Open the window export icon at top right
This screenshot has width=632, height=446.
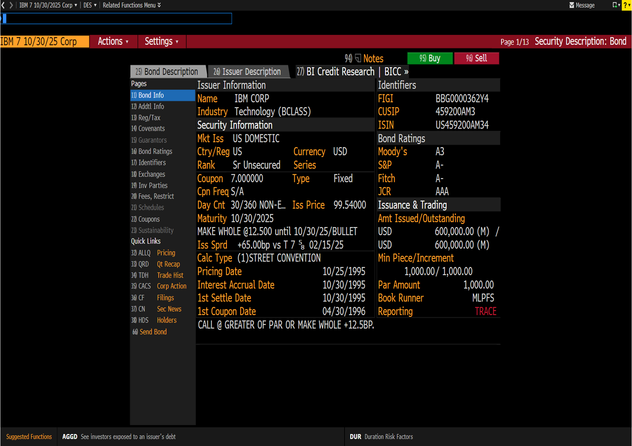(x=615, y=5)
